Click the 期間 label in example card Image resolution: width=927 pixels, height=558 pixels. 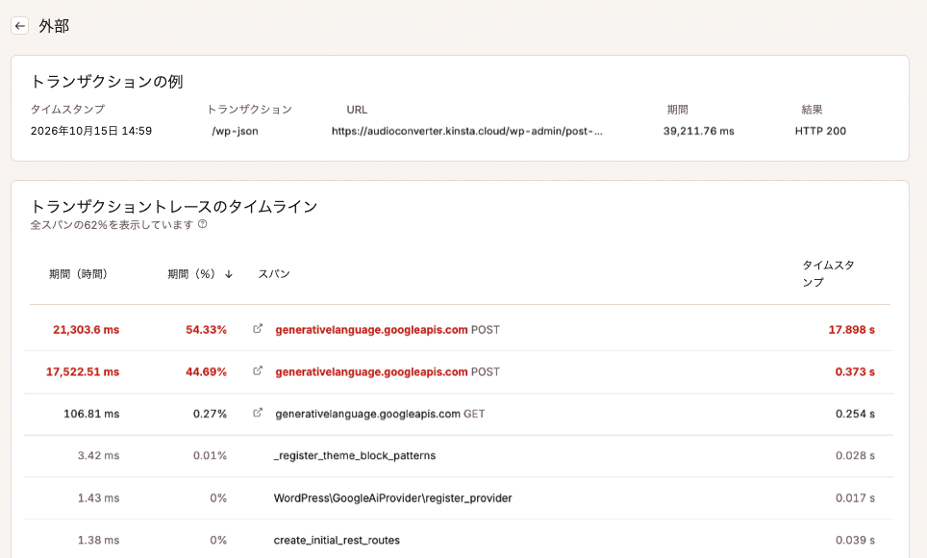tap(678, 110)
